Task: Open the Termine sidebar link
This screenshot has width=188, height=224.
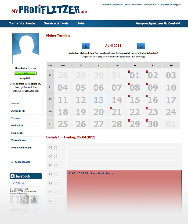Action: [x=16, y=118]
